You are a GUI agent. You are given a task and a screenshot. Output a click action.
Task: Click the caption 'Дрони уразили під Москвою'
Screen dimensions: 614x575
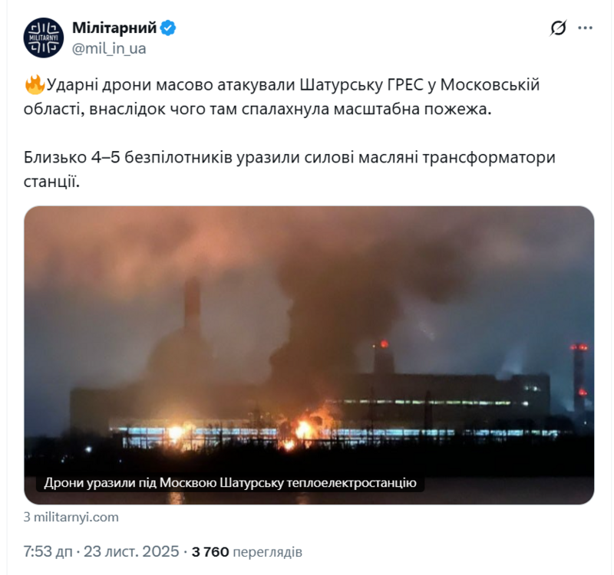pyautogui.click(x=130, y=483)
